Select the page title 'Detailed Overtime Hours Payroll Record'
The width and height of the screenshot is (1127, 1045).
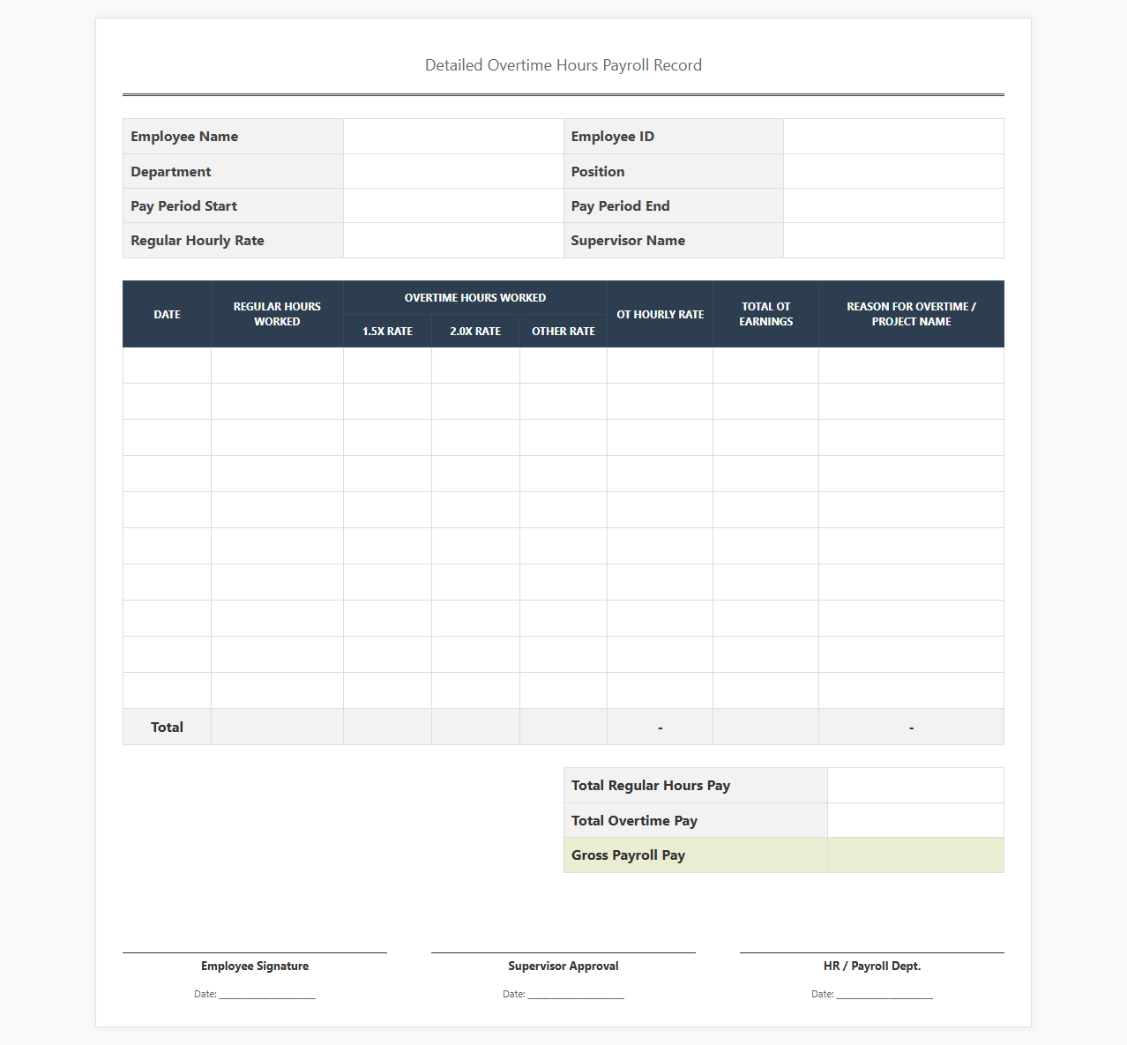(563, 65)
